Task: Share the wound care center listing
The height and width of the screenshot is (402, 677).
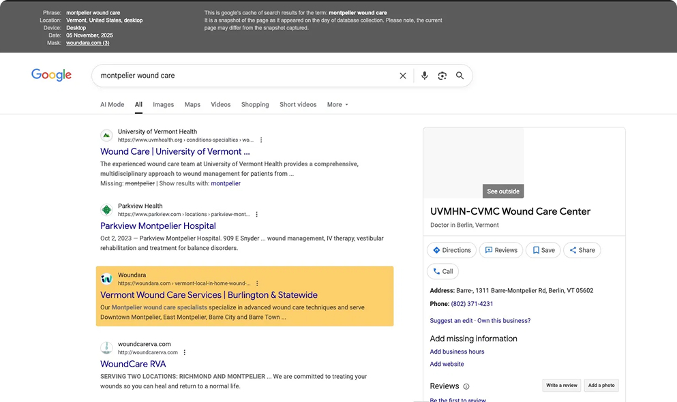Action: coord(582,250)
